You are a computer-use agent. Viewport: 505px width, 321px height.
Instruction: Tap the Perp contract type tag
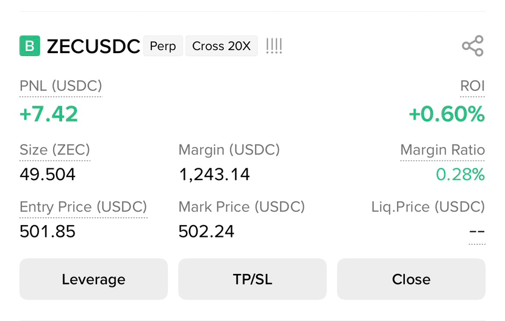[x=163, y=46]
